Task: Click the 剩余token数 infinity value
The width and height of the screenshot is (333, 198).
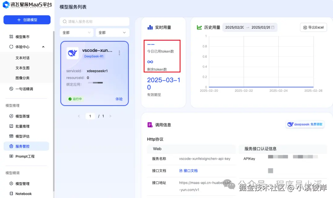Action: coord(150,62)
